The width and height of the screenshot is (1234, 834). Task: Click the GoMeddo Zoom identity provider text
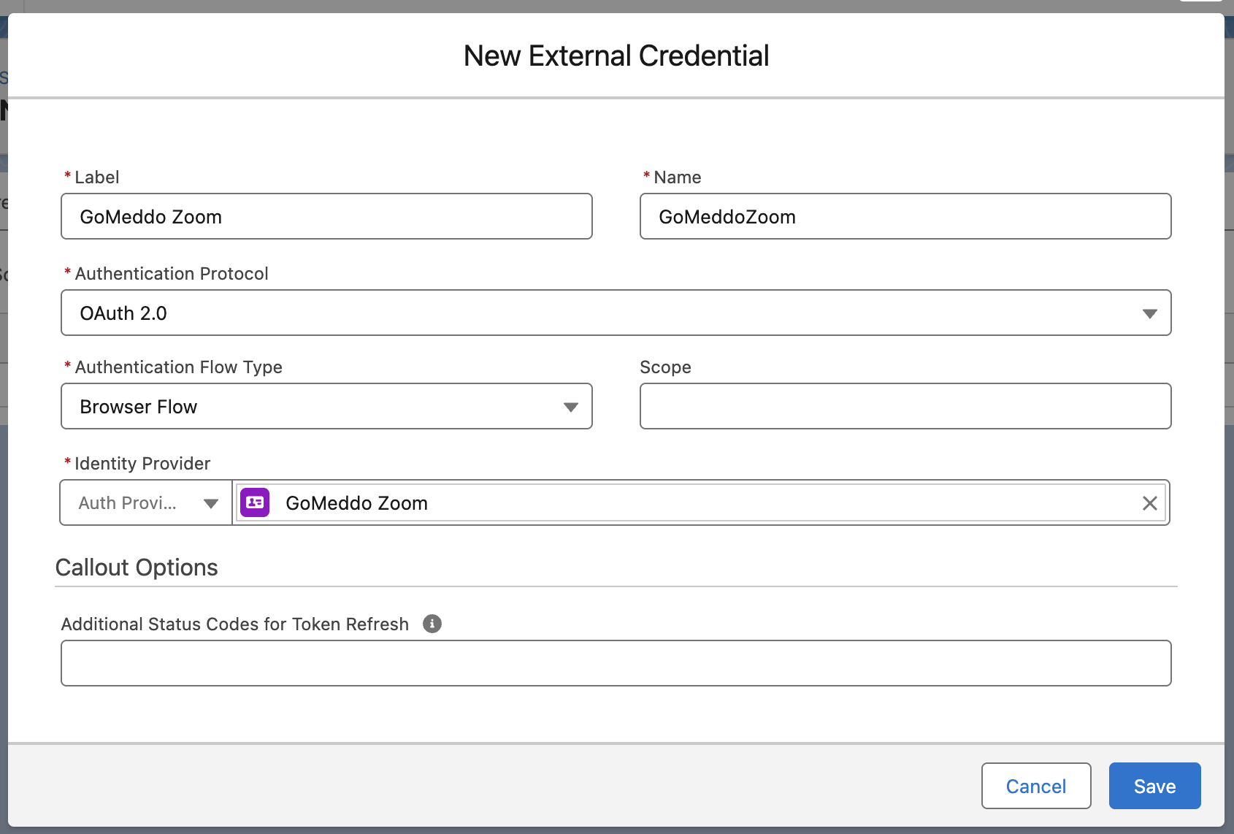[x=356, y=502]
